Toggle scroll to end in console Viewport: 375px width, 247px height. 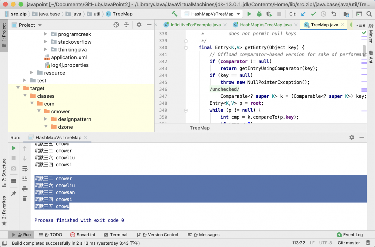pos(25,179)
